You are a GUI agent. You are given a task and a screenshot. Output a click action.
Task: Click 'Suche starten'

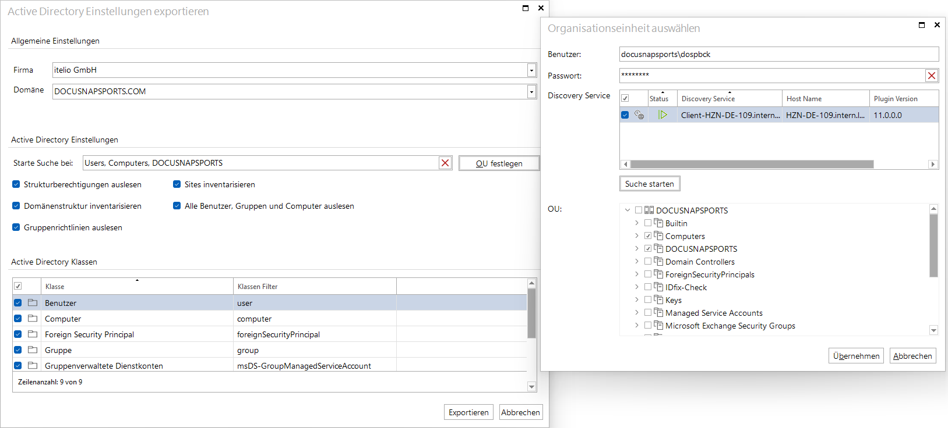pyautogui.click(x=650, y=184)
